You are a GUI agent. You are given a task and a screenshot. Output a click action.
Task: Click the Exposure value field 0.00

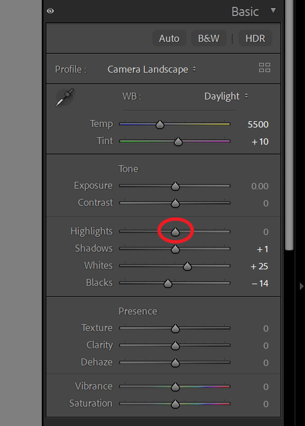pos(260,186)
